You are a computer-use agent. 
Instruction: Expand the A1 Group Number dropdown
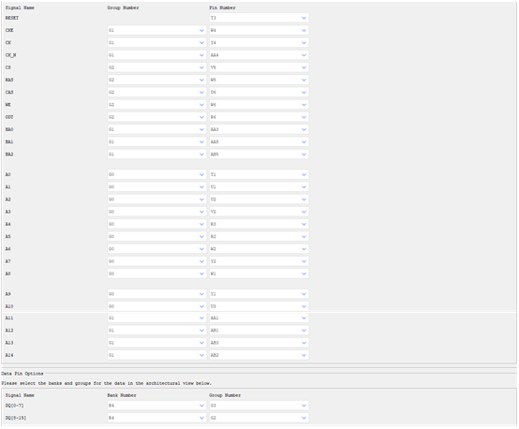tap(156, 187)
